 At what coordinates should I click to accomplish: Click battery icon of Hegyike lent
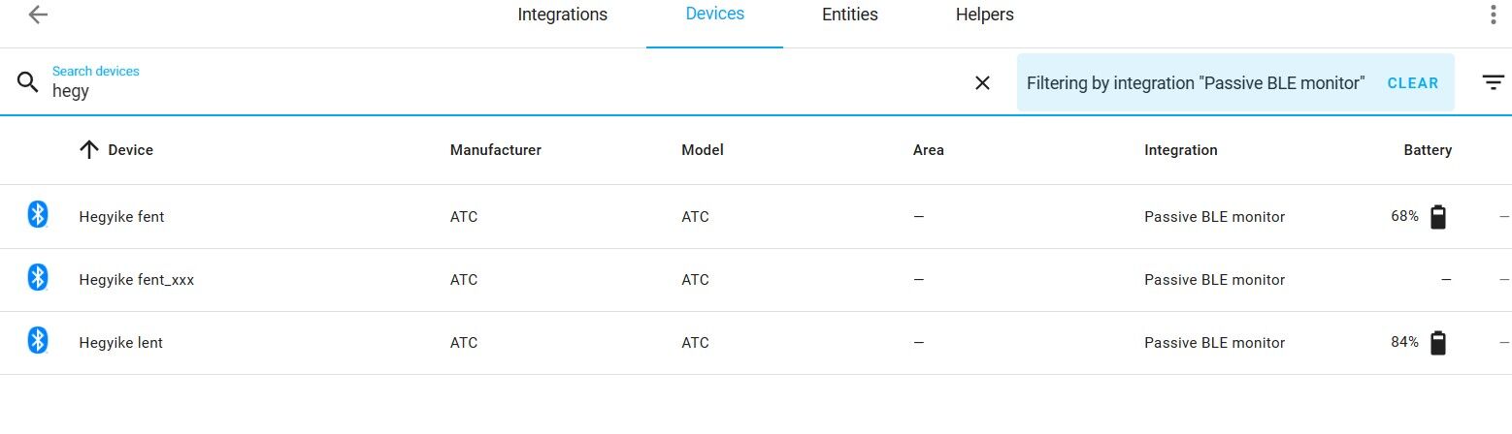(1437, 343)
